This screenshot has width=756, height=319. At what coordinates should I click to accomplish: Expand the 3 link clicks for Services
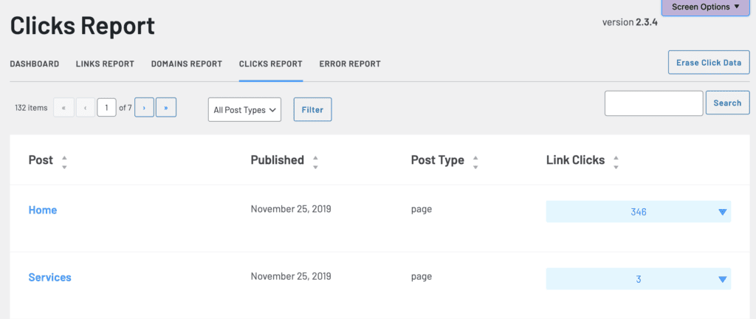click(639, 279)
